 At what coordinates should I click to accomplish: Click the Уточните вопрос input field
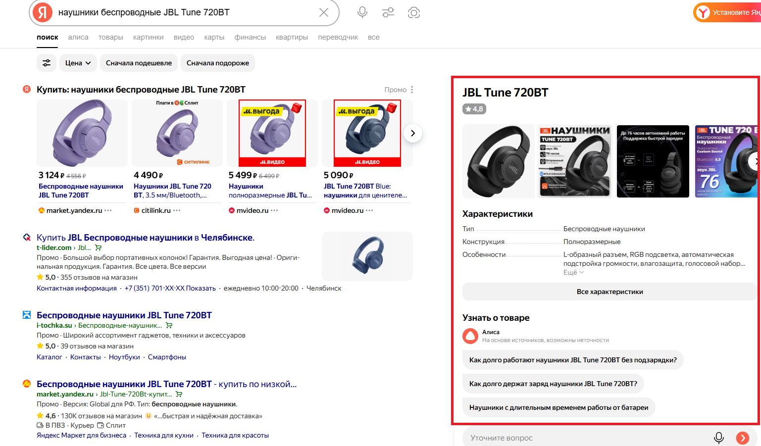(584, 438)
